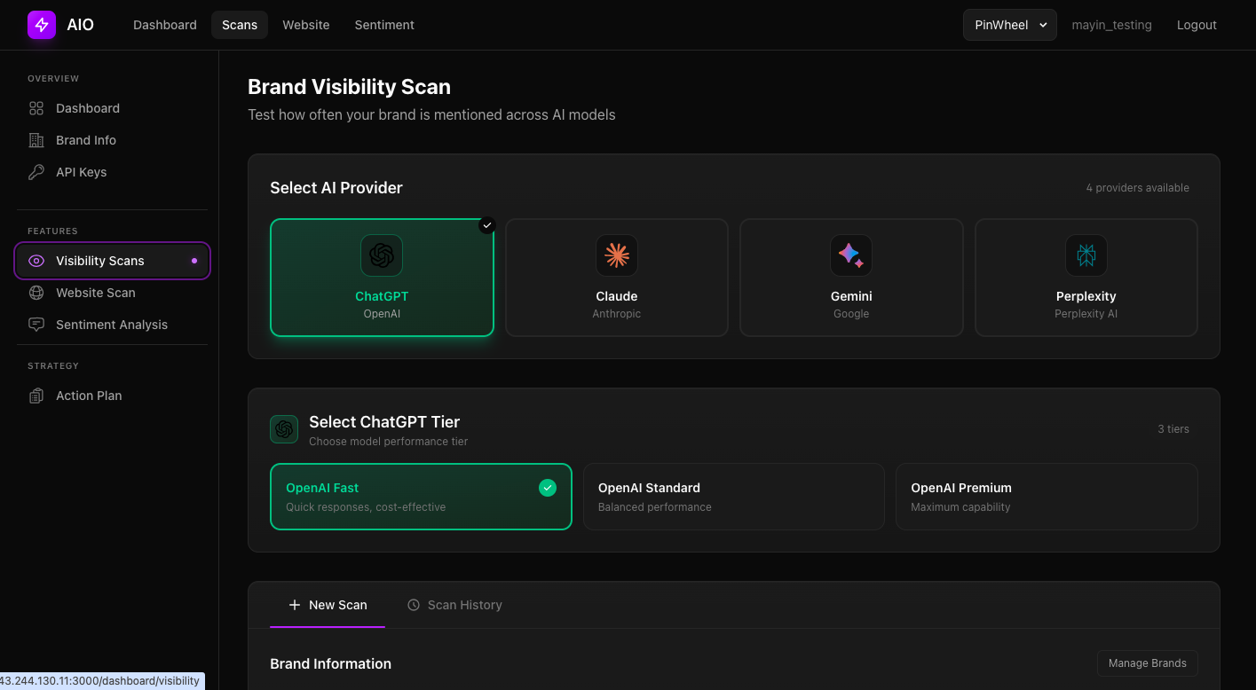This screenshot has width=1256, height=690.
Task: Open Action Plan using its clipboard icon
Action: tap(36, 395)
